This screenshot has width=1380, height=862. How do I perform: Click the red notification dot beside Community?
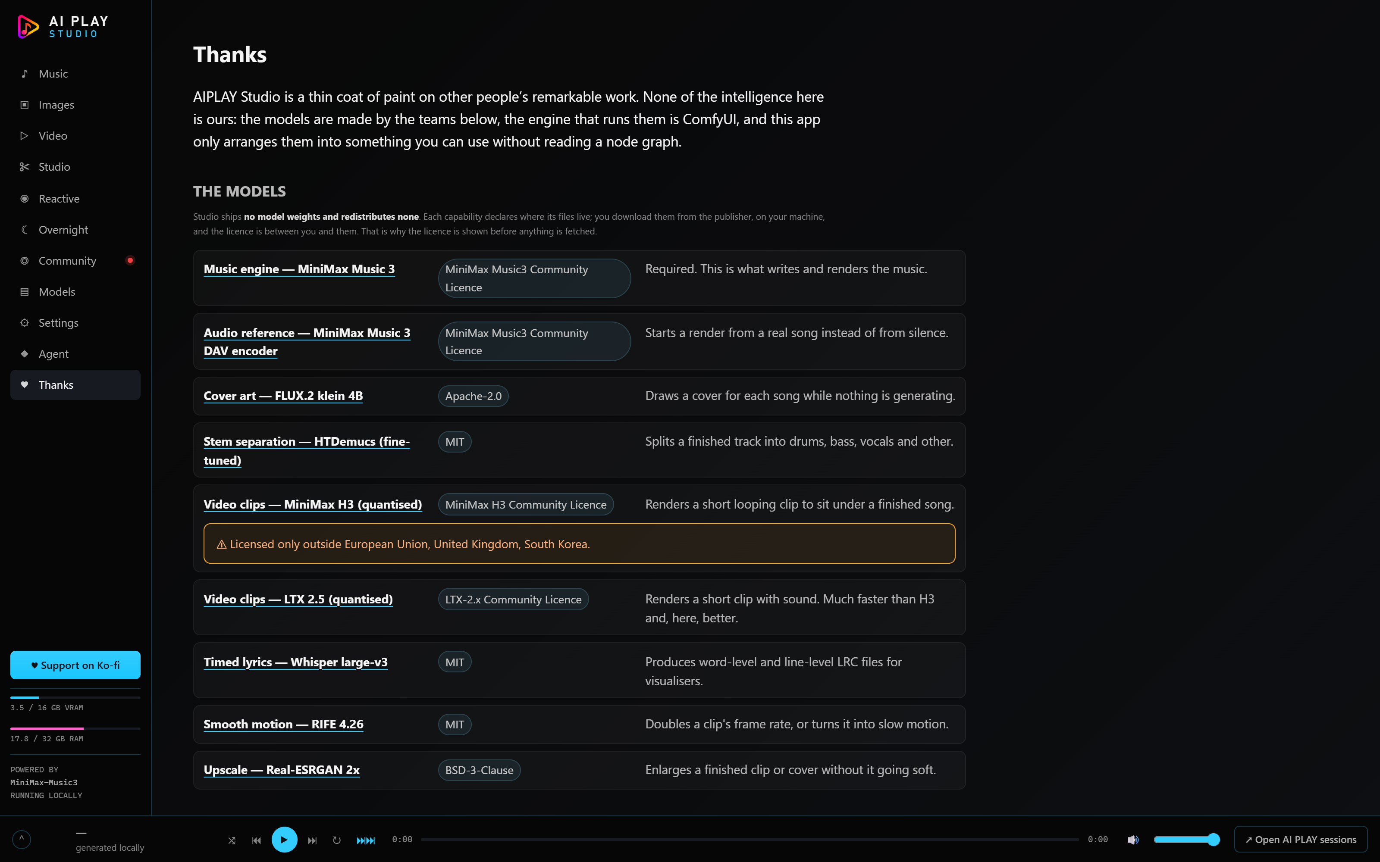(x=130, y=260)
